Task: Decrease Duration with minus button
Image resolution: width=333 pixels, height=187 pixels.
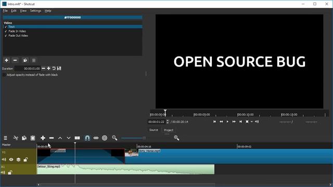Action: click(43, 68)
